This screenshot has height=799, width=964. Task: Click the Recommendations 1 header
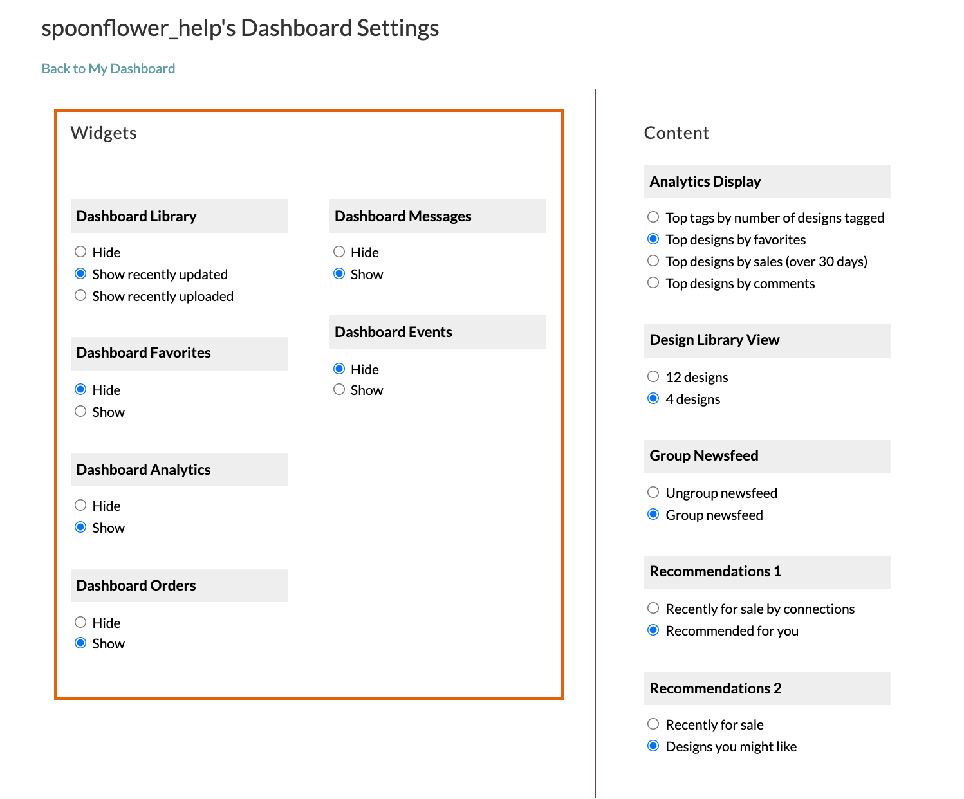(767, 572)
